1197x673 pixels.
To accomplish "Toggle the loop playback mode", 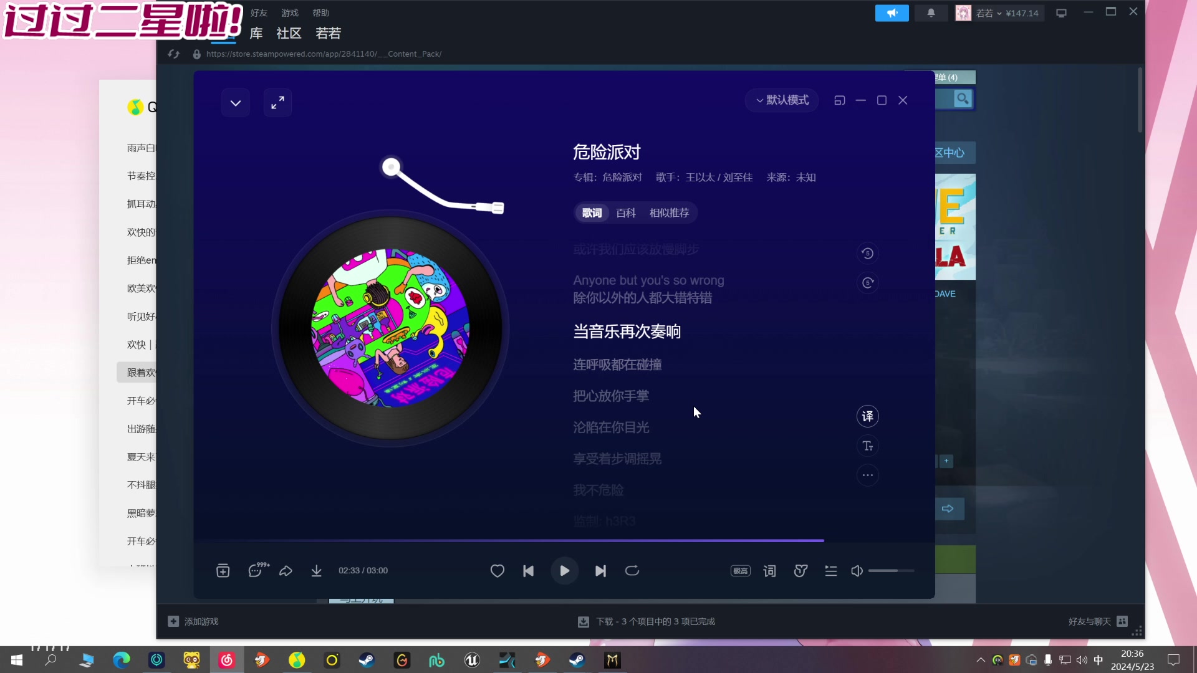I will point(632,571).
